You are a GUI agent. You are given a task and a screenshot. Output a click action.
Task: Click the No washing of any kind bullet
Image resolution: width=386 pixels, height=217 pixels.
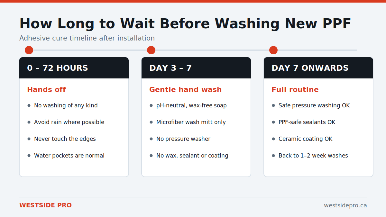(x=66, y=105)
